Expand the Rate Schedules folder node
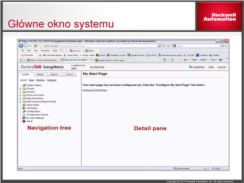The image size is (244, 183). click(20, 98)
